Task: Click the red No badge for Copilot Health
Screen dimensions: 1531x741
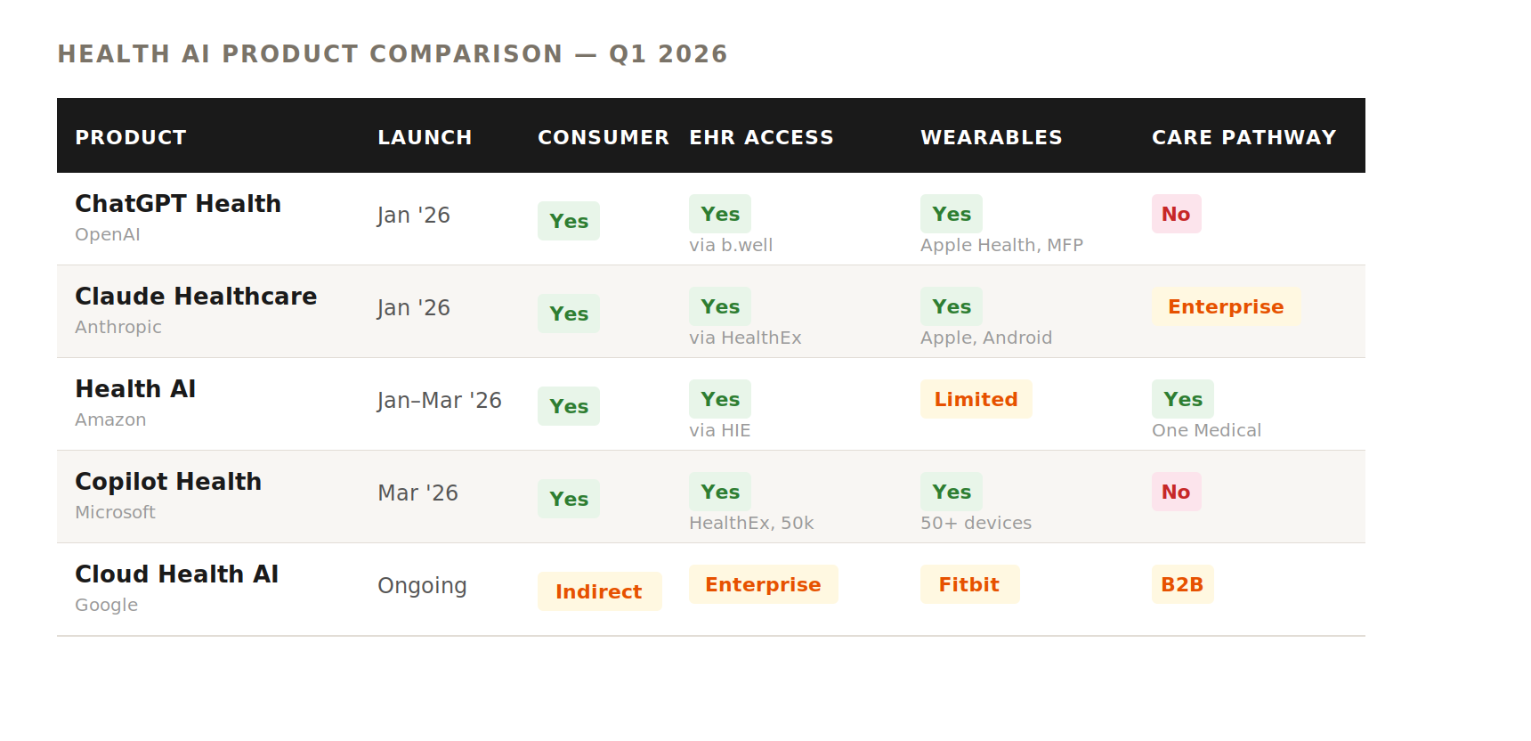Action: coord(1176,492)
